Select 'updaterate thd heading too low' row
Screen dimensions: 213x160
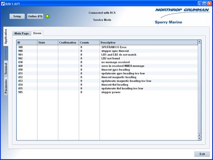point(107,88)
